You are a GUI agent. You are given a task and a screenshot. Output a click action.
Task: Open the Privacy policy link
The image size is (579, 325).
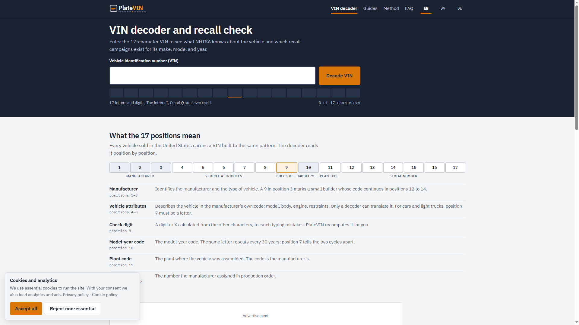click(76, 295)
